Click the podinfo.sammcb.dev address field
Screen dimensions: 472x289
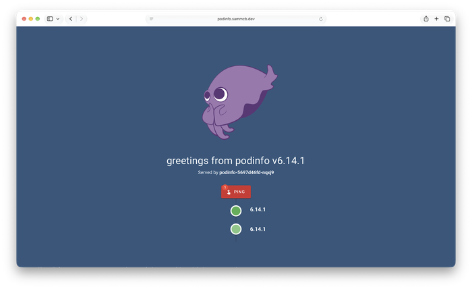pyautogui.click(x=236, y=19)
